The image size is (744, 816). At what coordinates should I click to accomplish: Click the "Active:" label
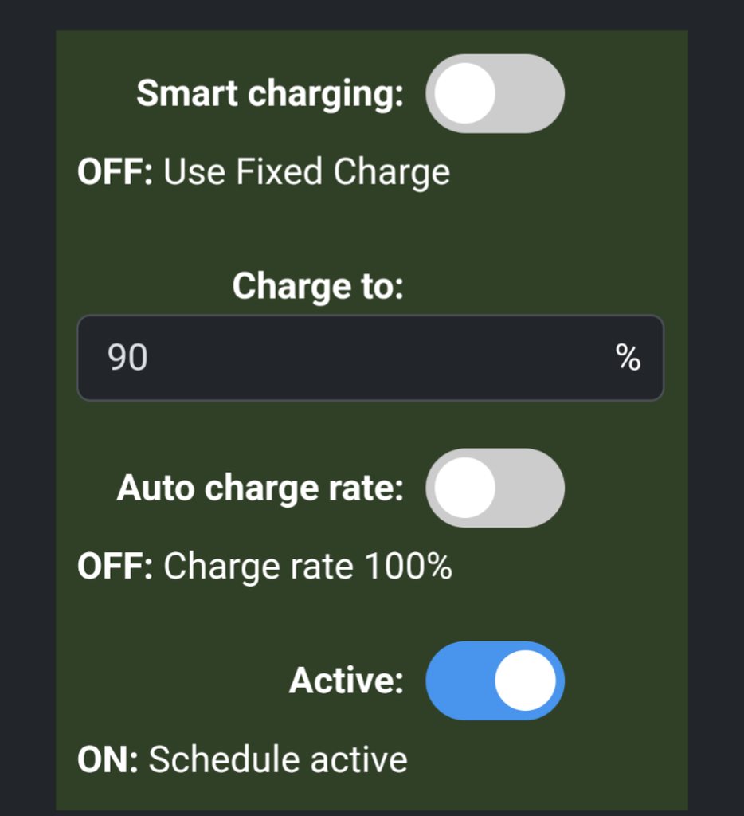[x=346, y=681]
